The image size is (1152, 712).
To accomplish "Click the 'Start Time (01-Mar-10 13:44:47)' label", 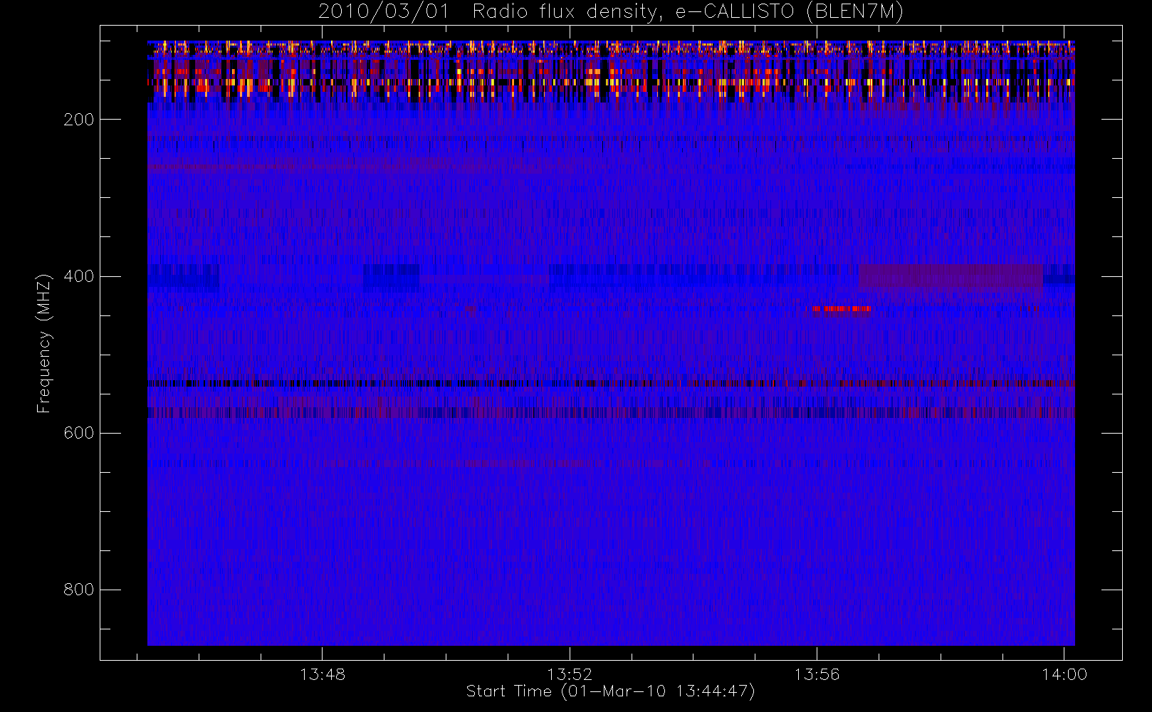I will (610, 691).
